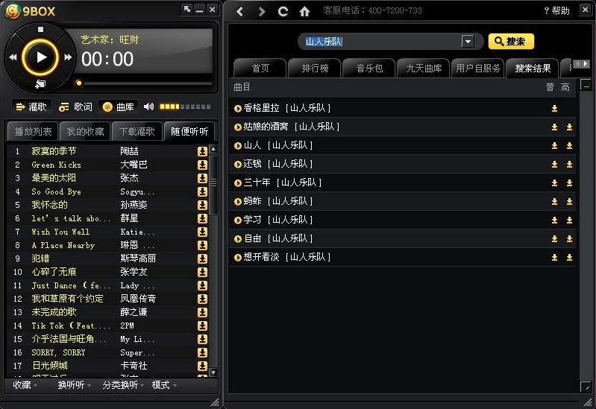This screenshot has width=596, height=409.
Task: Switch the player to mini mode
Action: coord(187,9)
